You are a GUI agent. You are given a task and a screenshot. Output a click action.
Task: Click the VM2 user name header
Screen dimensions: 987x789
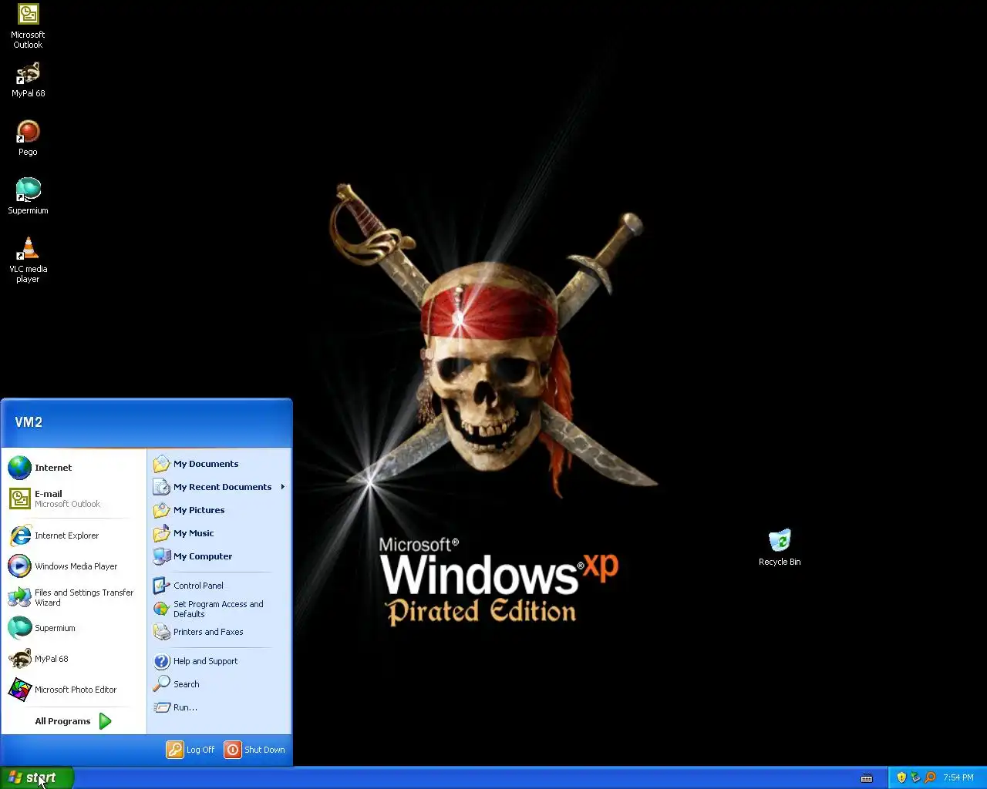tap(29, 422)
